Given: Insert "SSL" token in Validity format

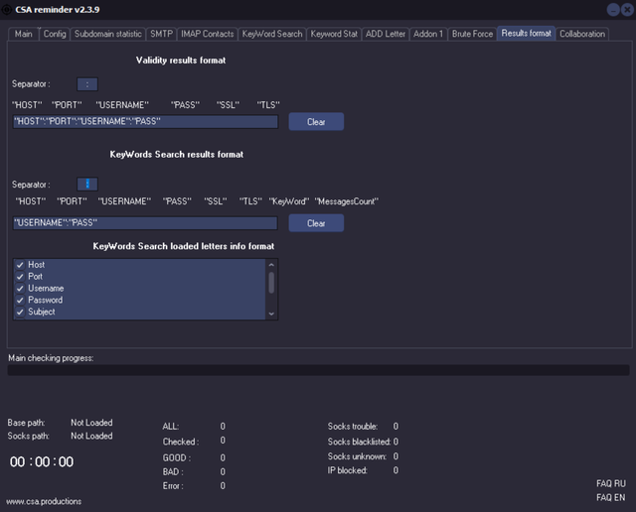Looking at the screenshot, I should pyautogui.click(x=228, y=105).
